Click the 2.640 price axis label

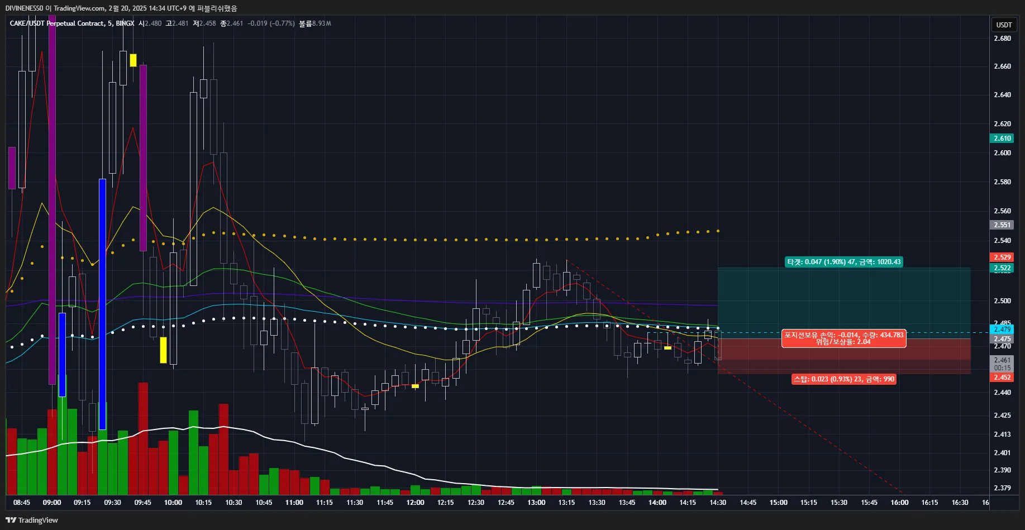tap(1002, 95)
